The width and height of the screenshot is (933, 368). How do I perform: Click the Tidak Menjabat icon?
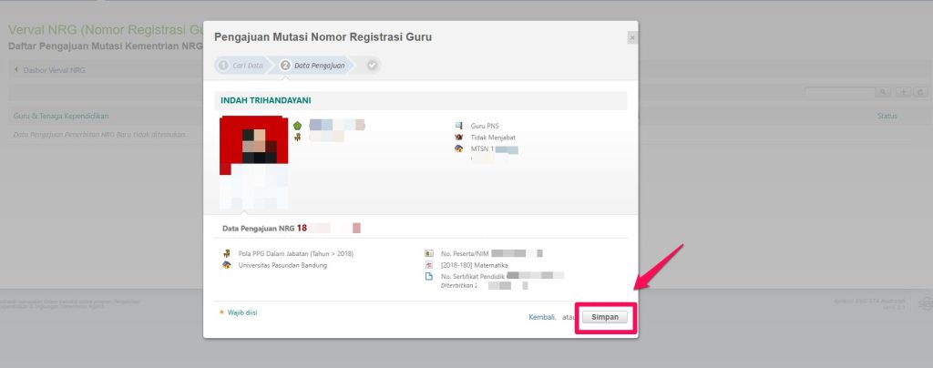point(458,138)
